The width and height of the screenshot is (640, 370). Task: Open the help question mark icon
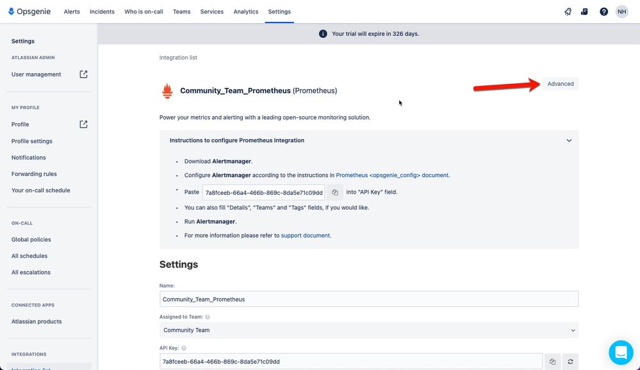[x=603, y=12]
